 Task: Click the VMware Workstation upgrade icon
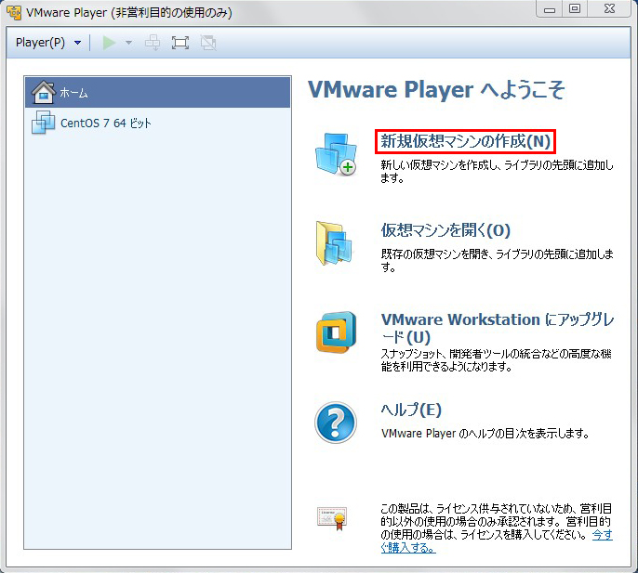tap(335, 332)
